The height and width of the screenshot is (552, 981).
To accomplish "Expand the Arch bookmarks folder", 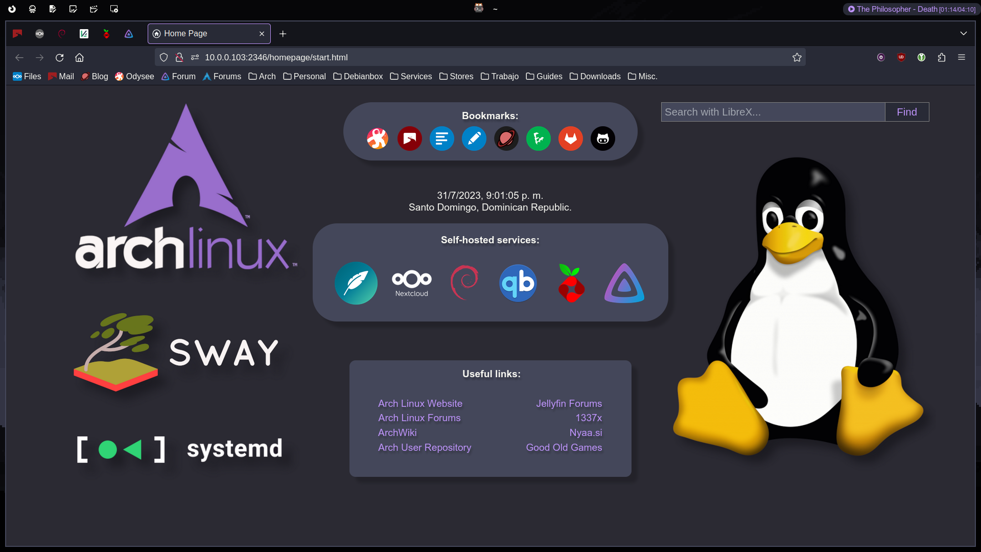I will pyautogui.click(x=262, y=76).
